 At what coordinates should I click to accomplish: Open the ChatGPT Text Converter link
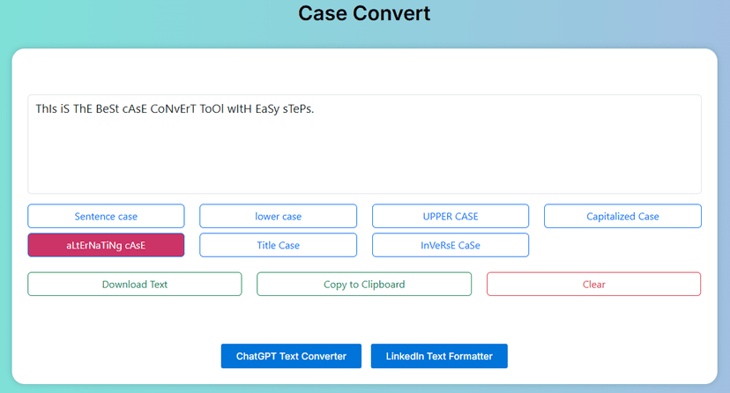click(x=291, y=356)
